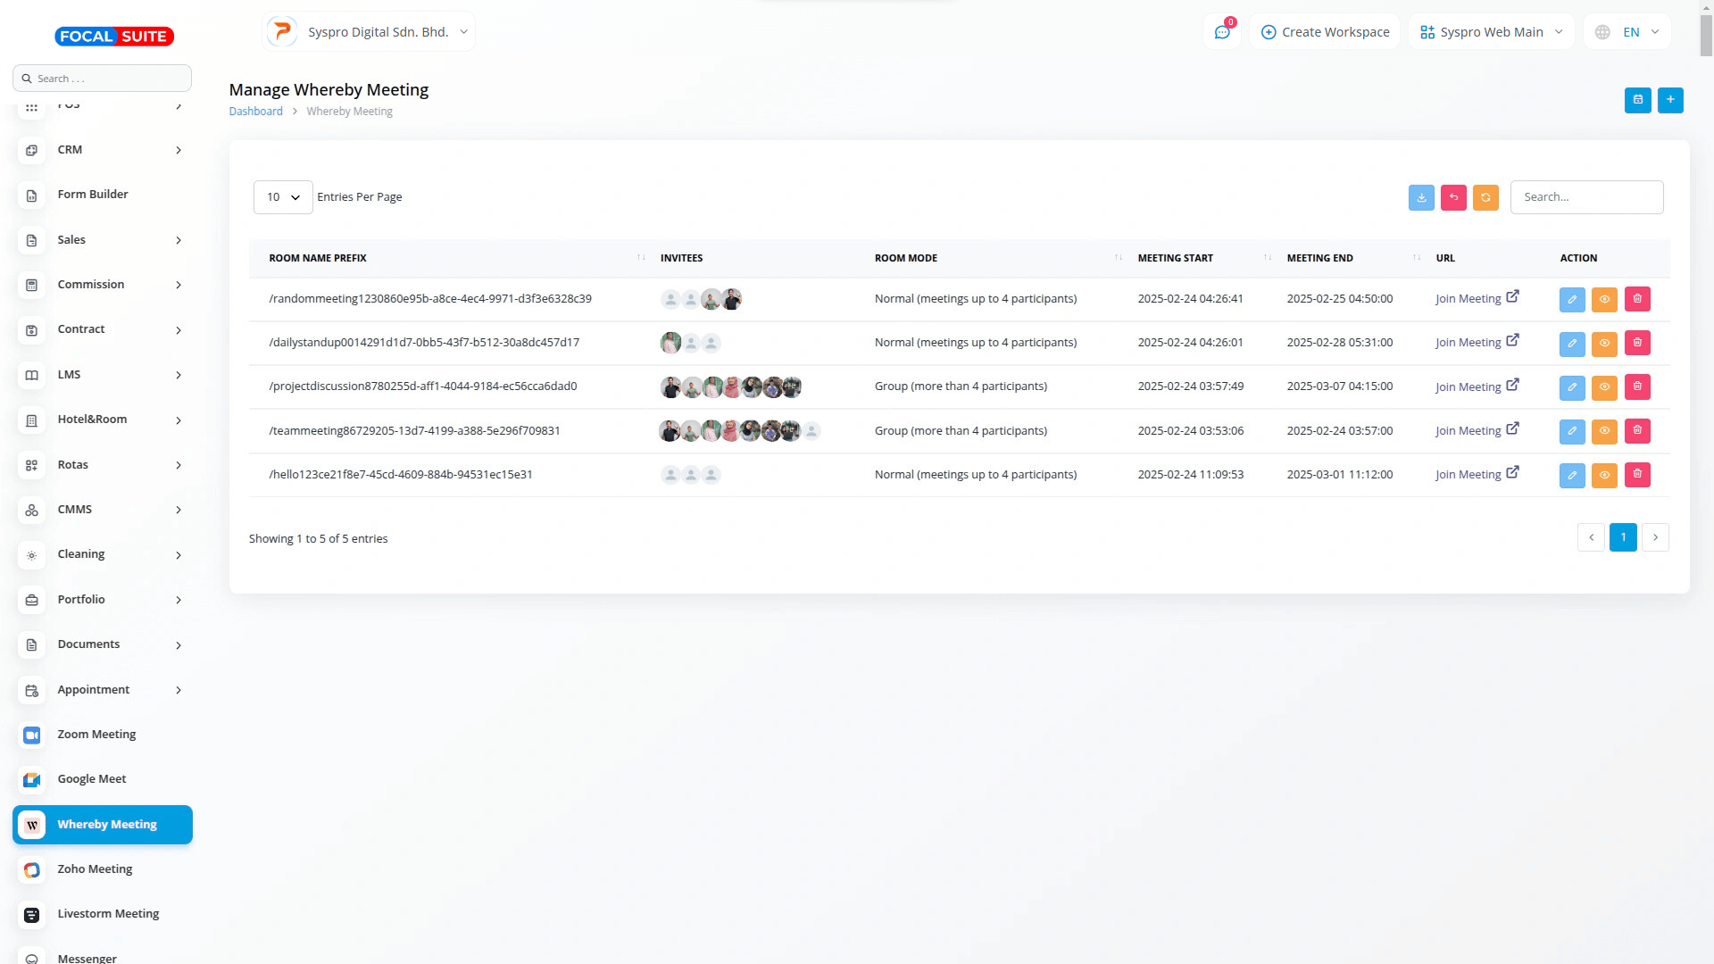View details of dailystandup meeting eye icon

point(1604,343)
